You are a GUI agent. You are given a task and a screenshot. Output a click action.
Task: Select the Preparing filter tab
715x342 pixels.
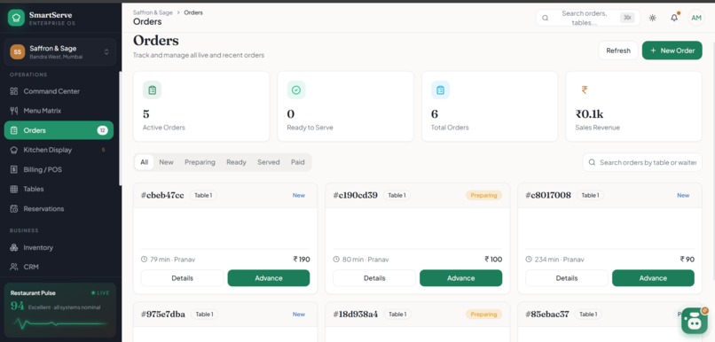coord(200,162)
